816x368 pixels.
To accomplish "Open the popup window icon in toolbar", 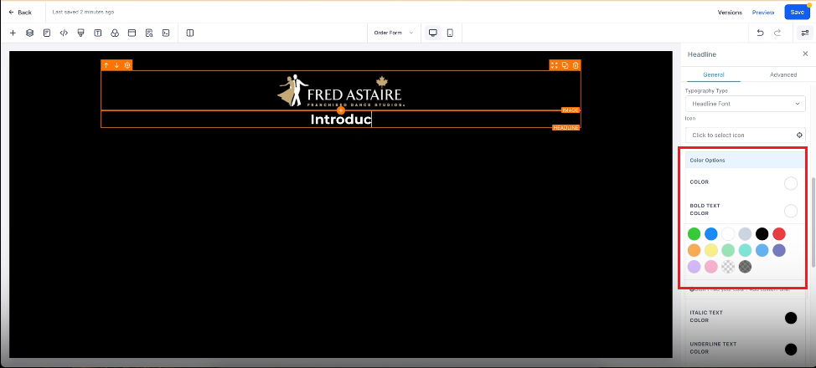I will coord(132,33).
